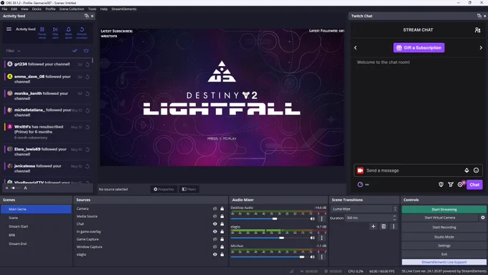This screenshot has width=488, height=275.
Task: Open the Docks menu
Action: (x=37, y=9)
